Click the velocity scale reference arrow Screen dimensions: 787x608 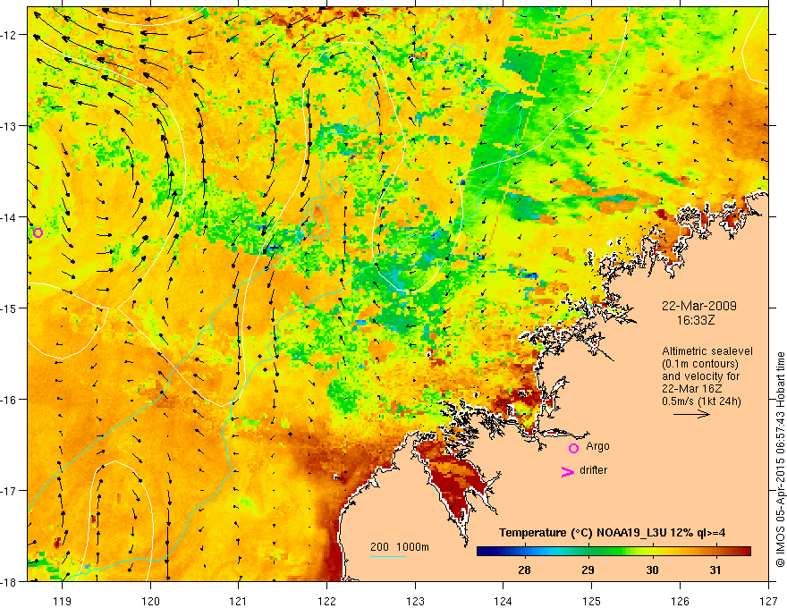(x=691, y=414)
